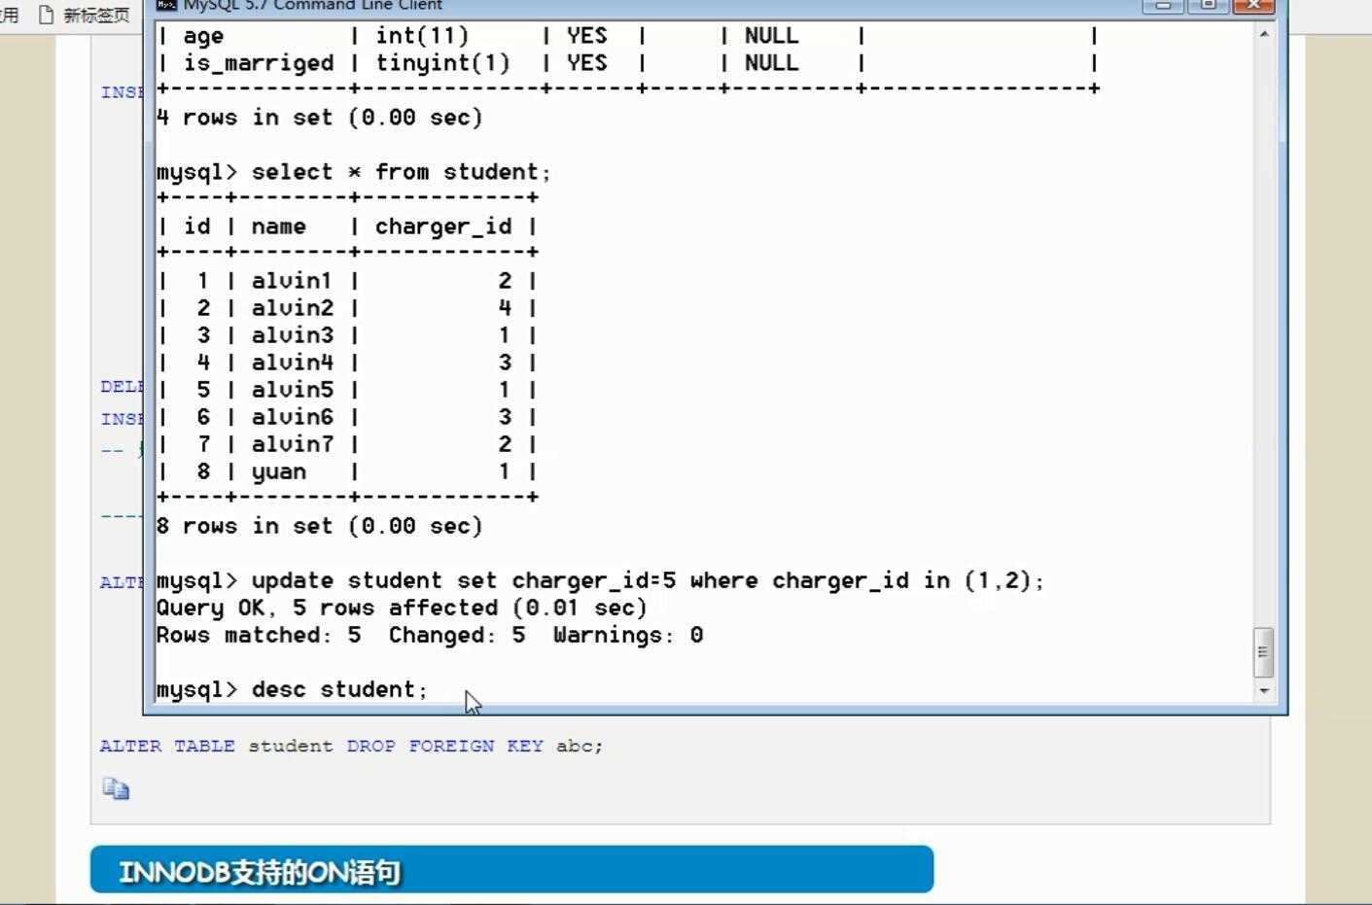Click the 'alvin1' name cell
This screenshot has width=1372, height=905.
pos(292,281)
